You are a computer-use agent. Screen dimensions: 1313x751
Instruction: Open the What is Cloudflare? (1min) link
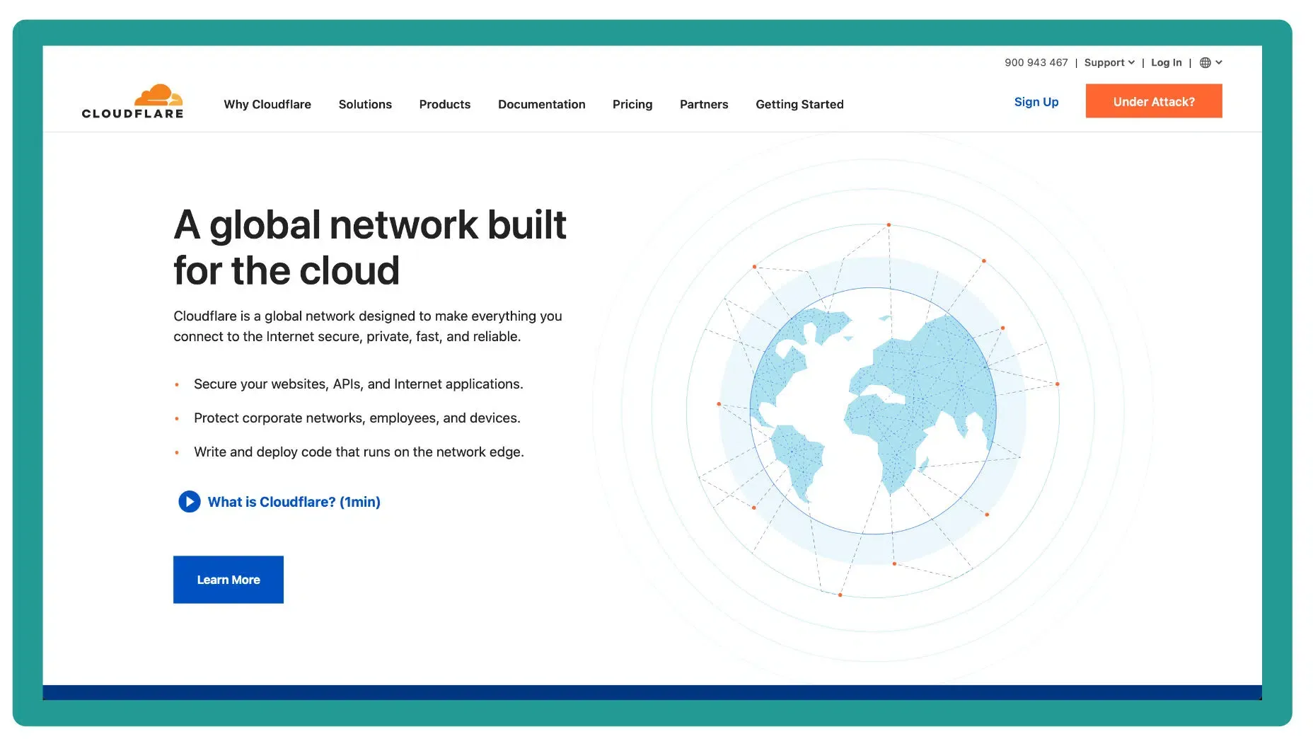(x=294, y=502)
